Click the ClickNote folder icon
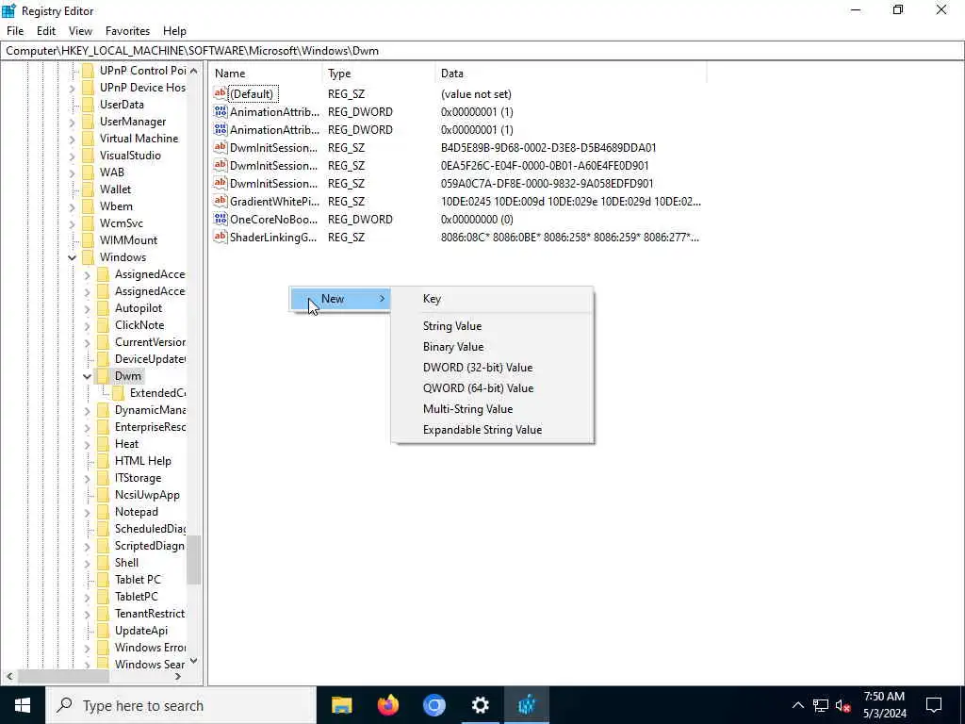 tap(103, 325)
